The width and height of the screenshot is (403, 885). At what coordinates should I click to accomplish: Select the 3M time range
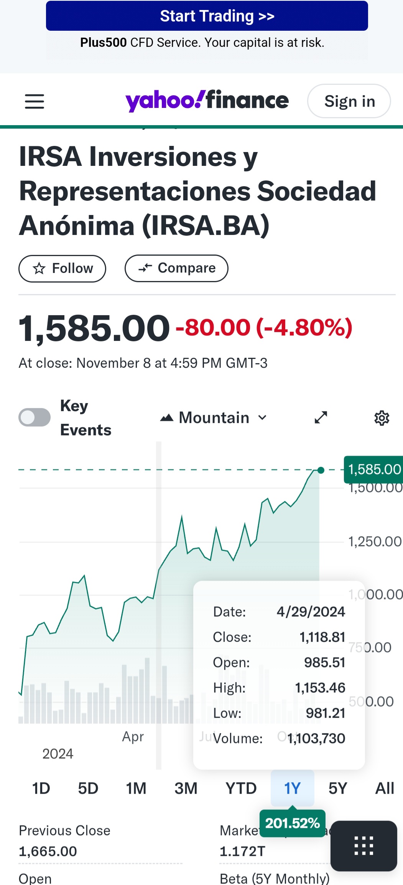tap(186, 788)
